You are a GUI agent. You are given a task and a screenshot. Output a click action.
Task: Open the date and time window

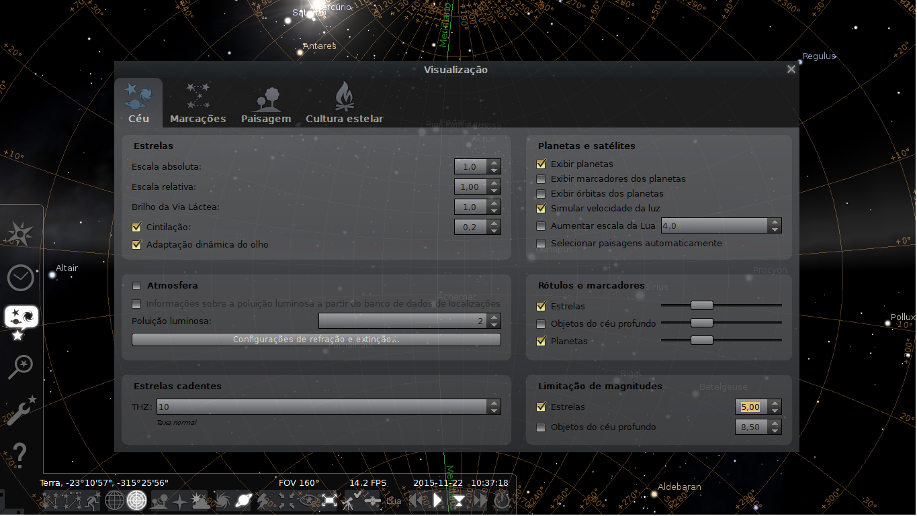(20, 277)
